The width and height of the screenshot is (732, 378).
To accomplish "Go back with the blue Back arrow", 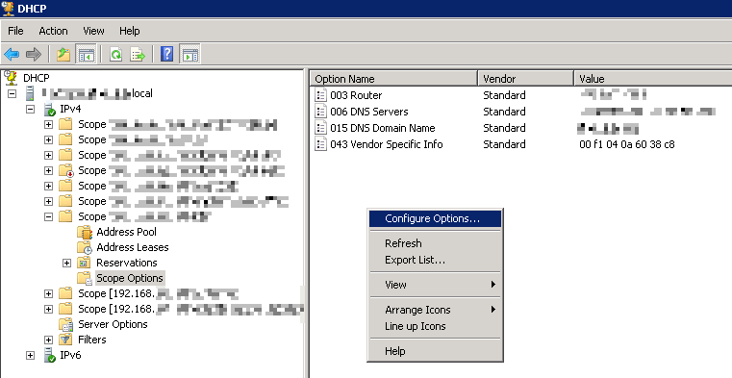I will click(x=12, y=55).
